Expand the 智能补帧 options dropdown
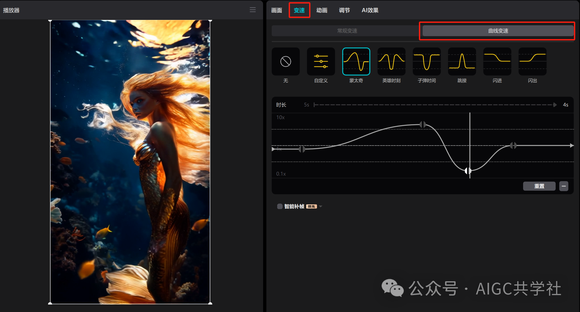Screen dimensions: 580x312 (320, 206)
